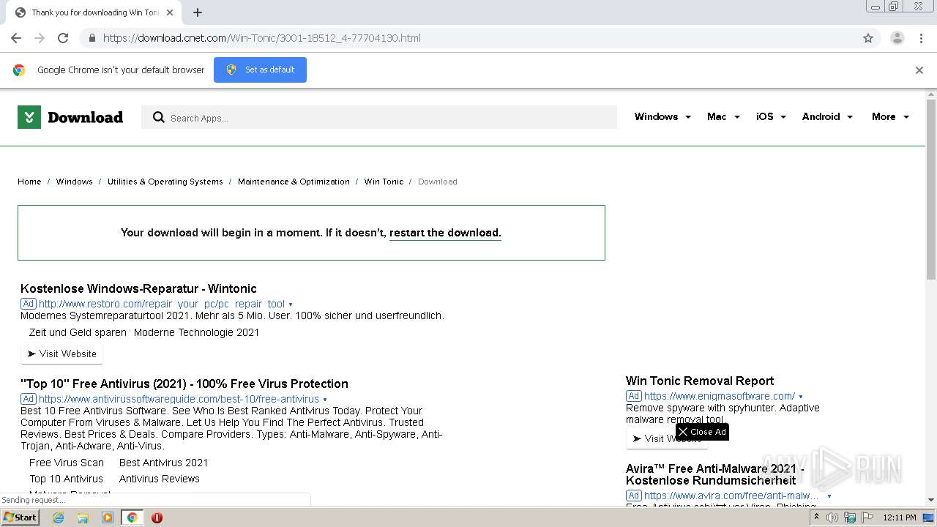This screenshot has height=527, width=937.
Task: Open Maintenance & Optimization breadcrumb
Action: pos(294,182)
